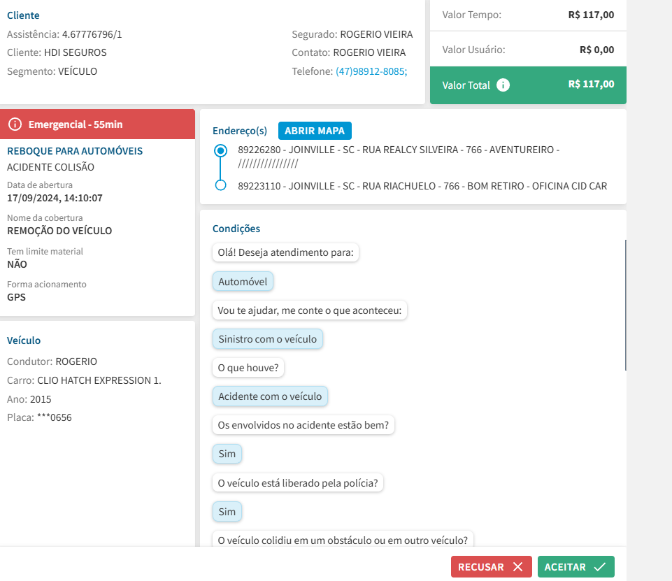Call the phone number (47)98912-8085
This screenshot has height=581, width=672.
click(x=371, y=71)
